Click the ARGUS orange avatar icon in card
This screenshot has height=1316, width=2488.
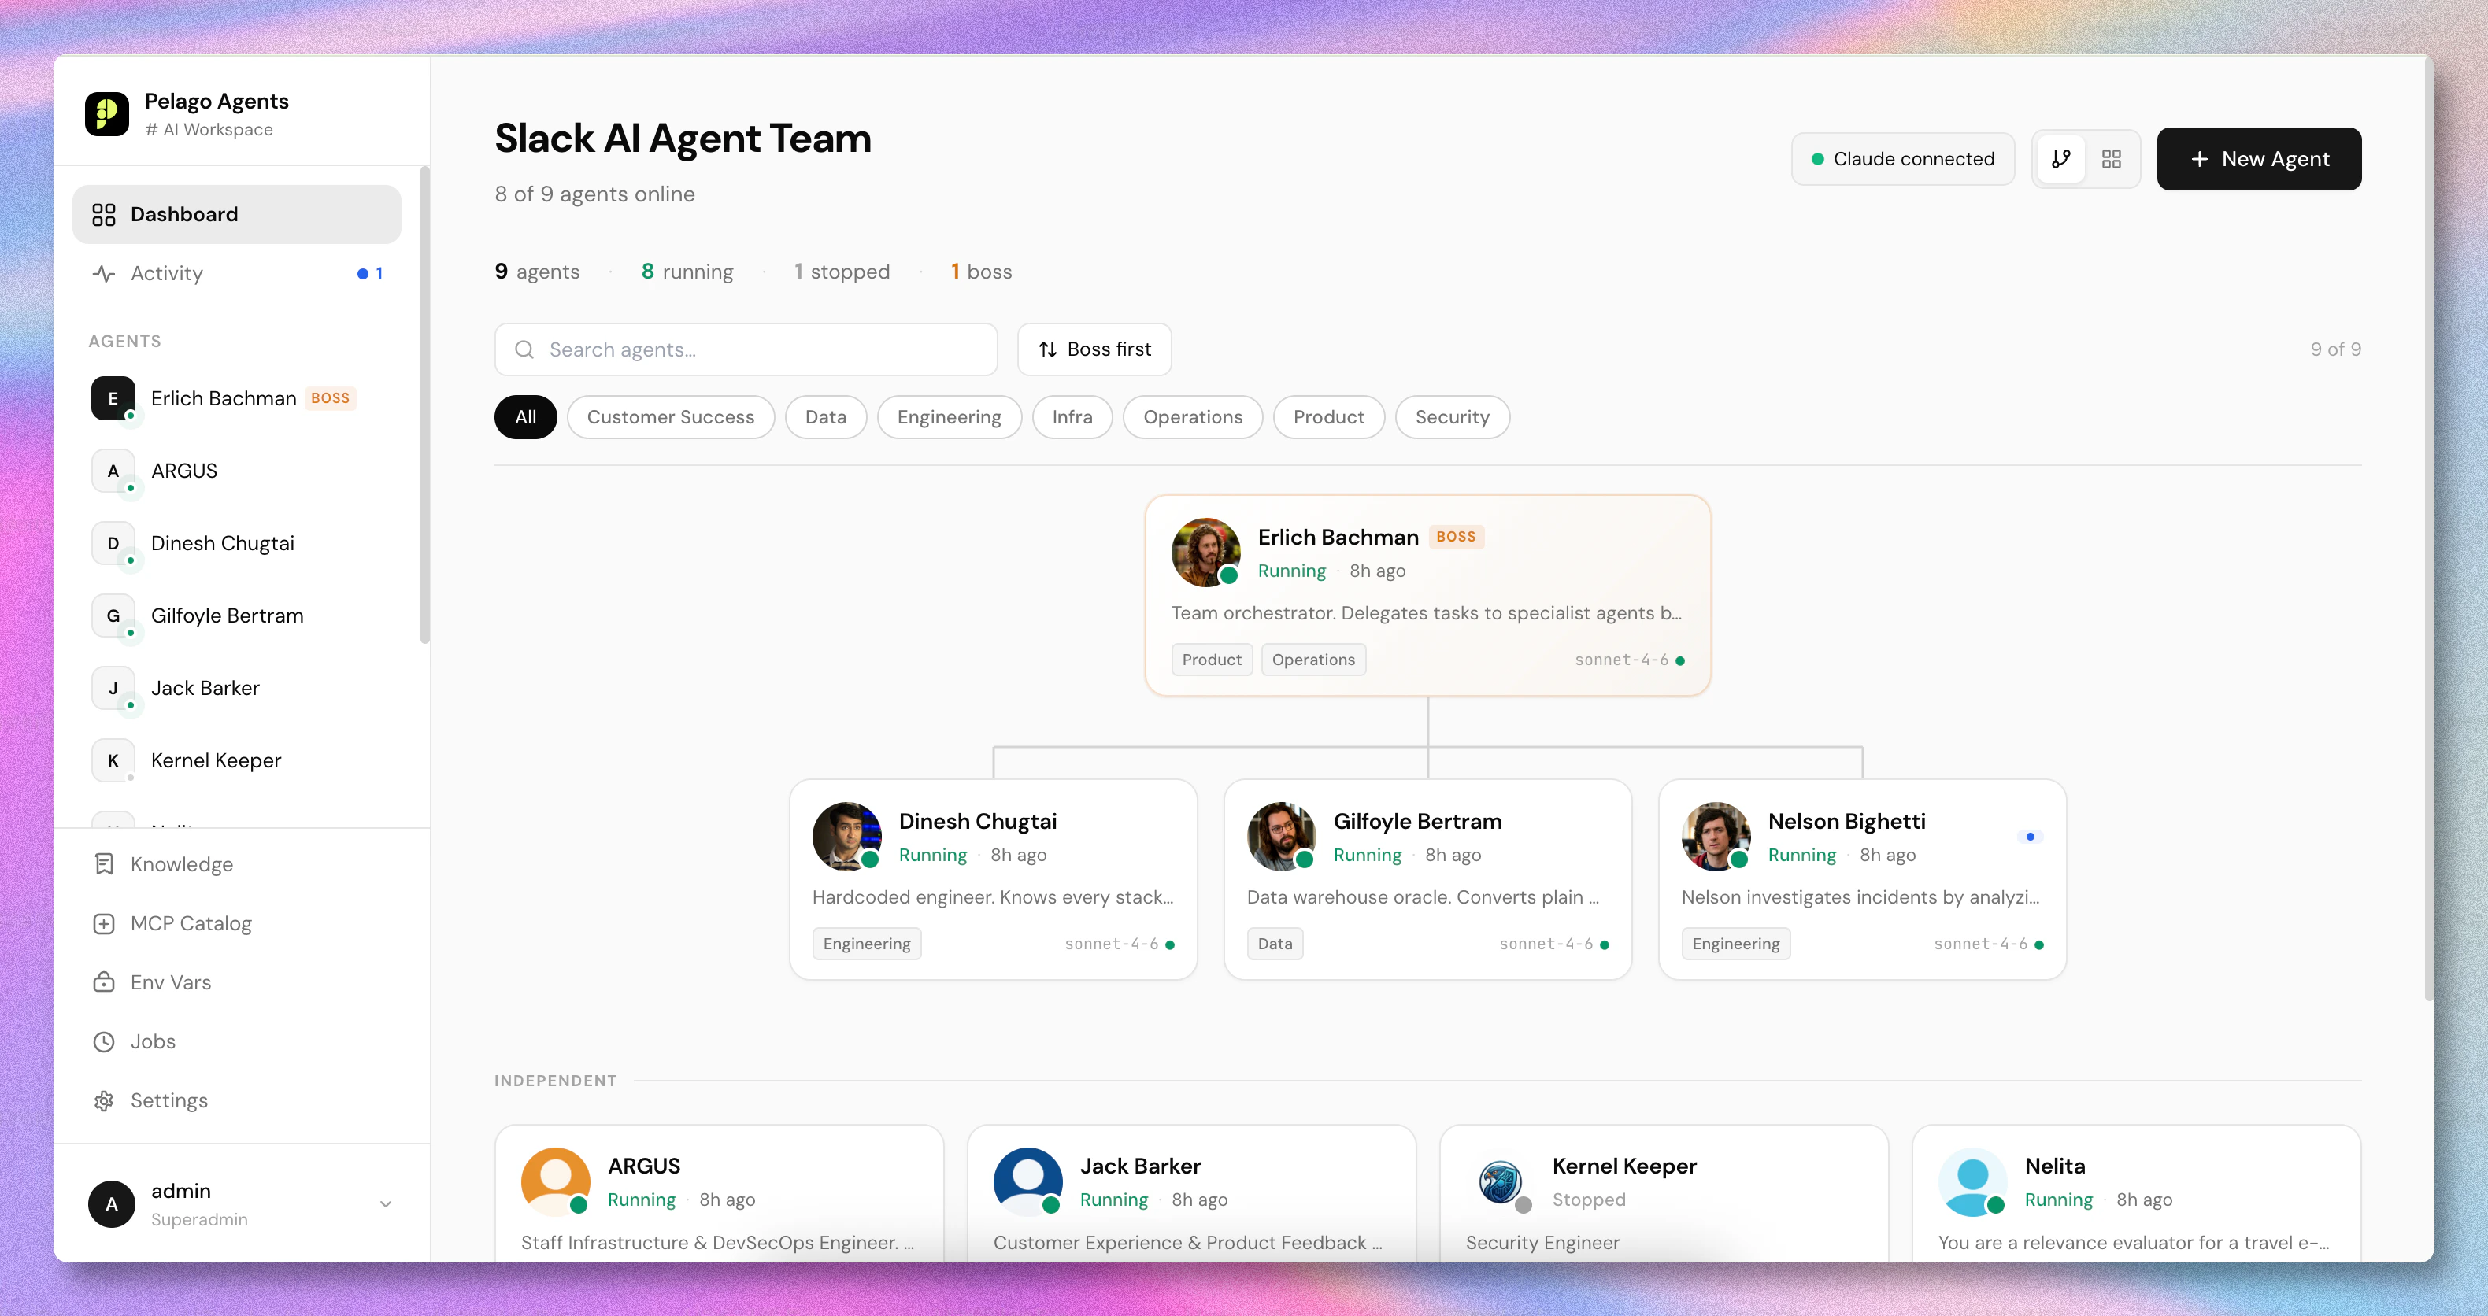555,1181
